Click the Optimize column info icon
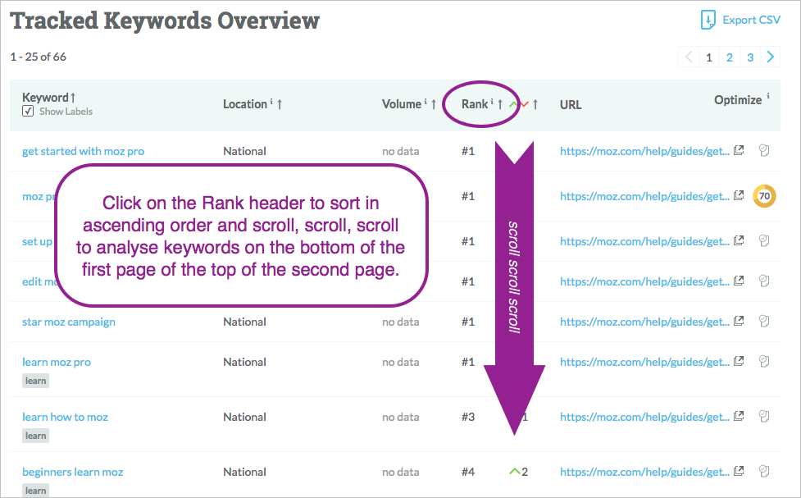The height and width of the screenshot is (498, 801). coord(768,98)
